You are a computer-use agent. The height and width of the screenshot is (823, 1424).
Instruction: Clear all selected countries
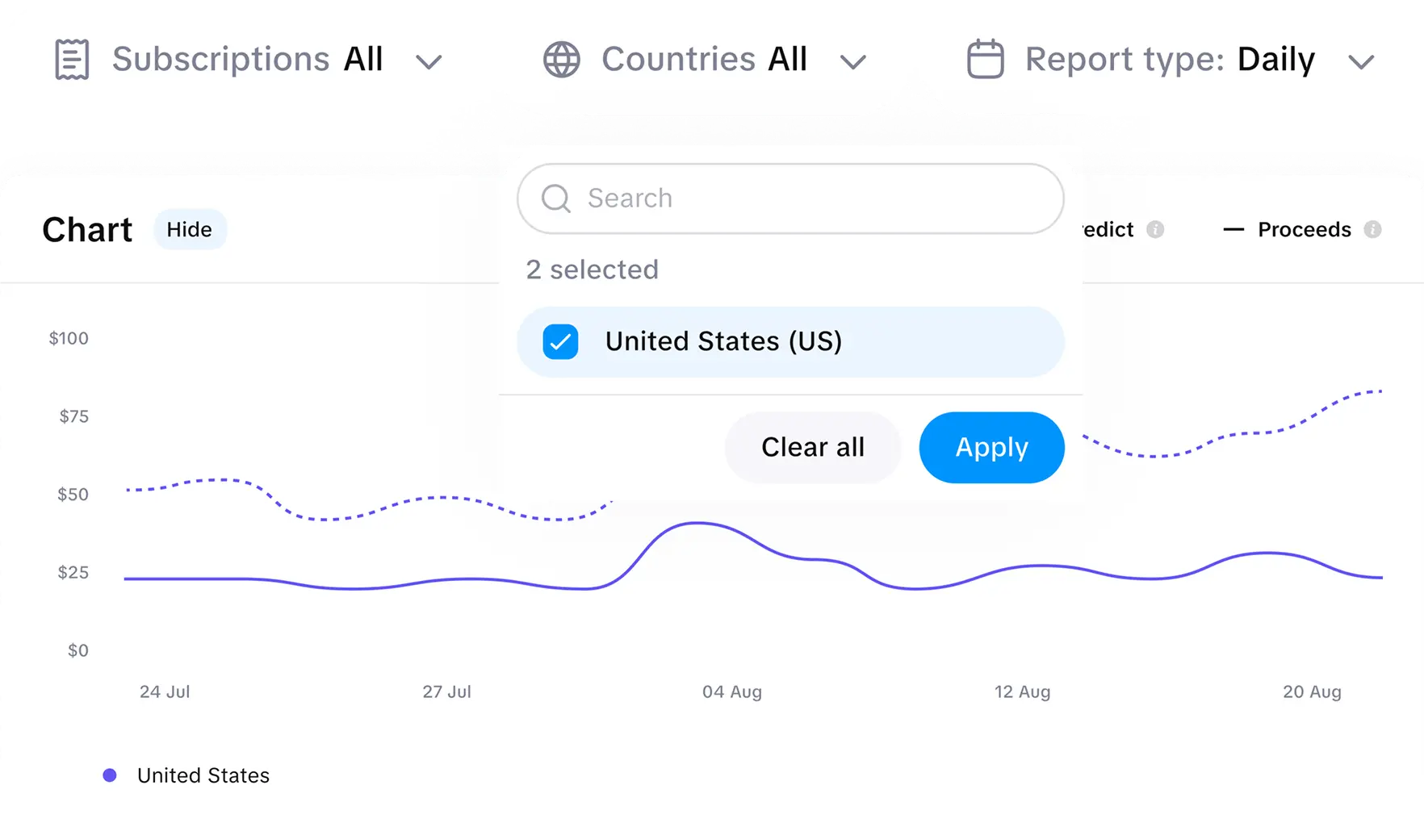pyautogui.click(x=812, y=447)
